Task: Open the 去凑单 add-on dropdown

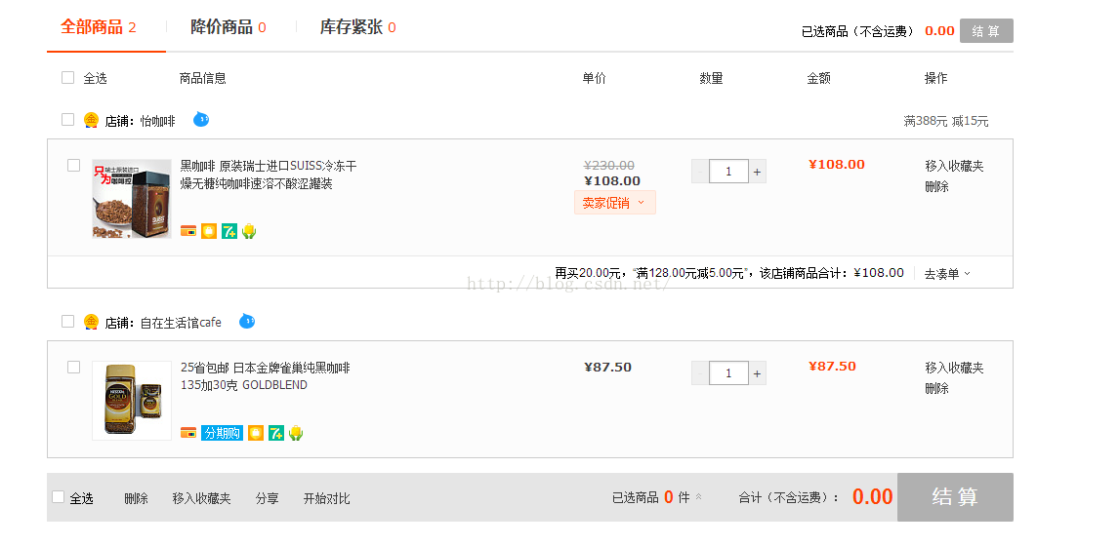Action: click(x=947, y=274)
